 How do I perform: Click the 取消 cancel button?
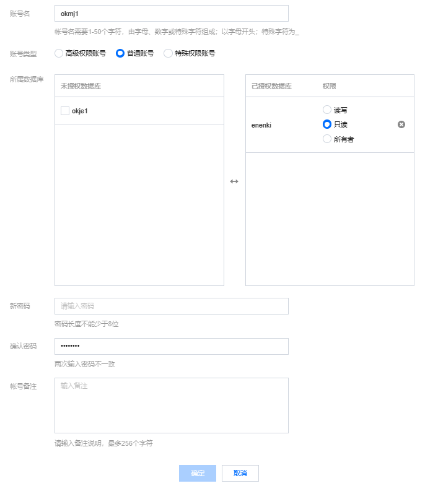tap(240, 473)
